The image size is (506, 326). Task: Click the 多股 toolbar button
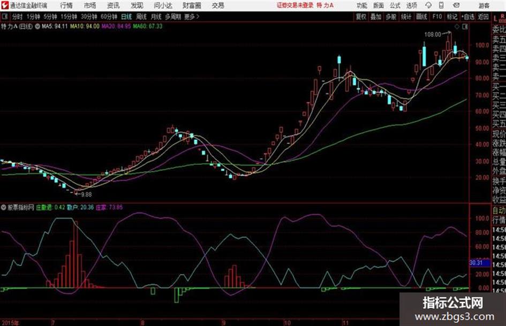pyautogui.click(x=391, y=17)
